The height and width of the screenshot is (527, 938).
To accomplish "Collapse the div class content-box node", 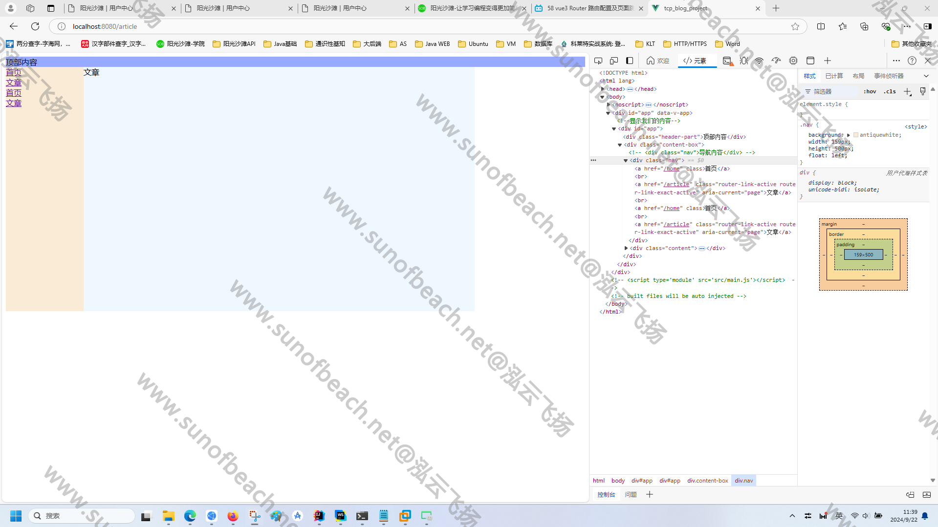I will (620, 145).
